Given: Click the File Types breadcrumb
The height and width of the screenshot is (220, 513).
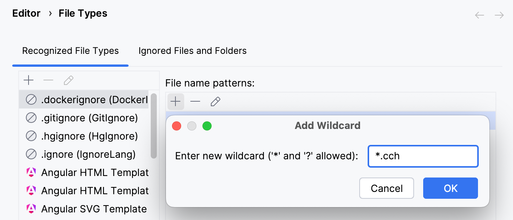Looking at the screenshot, I should (83, 13).
